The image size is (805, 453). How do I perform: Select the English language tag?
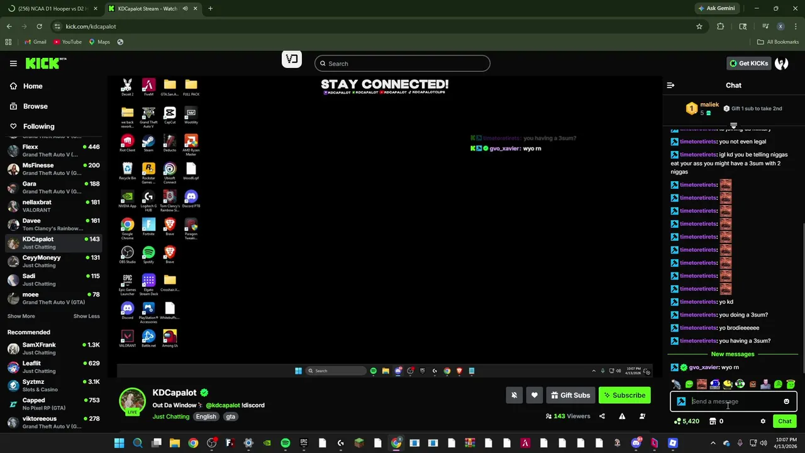pos(206,417)
